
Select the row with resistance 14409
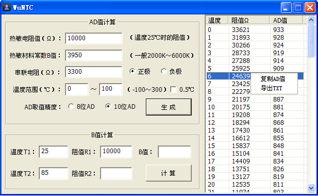255,161
